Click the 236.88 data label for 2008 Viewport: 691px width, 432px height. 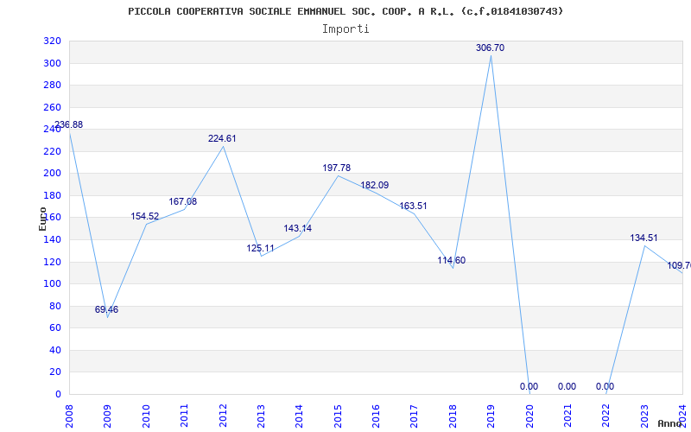[68, 124]
